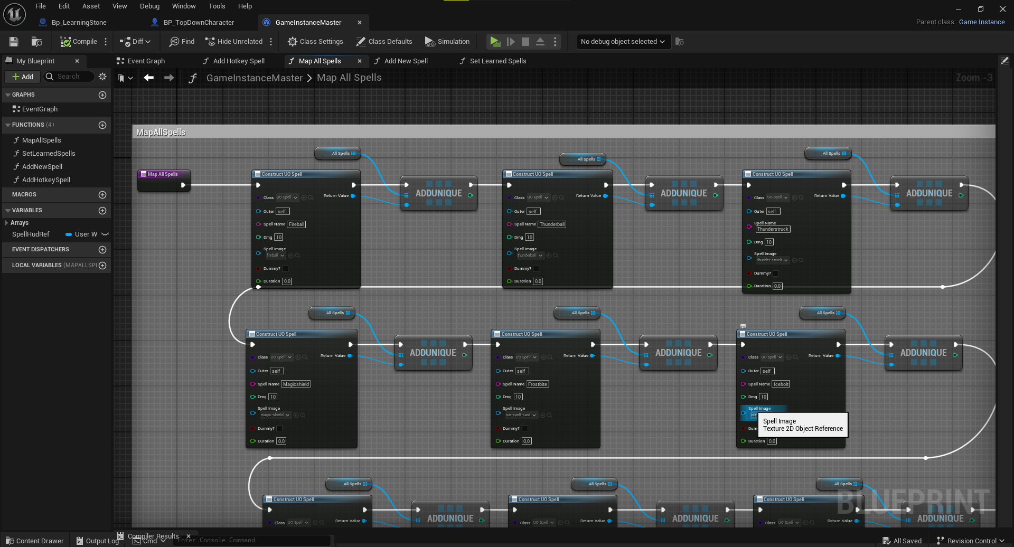Image resolution: width=1014 pixels, height=547 pixels.
Task: Switch to the BP_TopDownCharacter tab
Action: (199, 23)
